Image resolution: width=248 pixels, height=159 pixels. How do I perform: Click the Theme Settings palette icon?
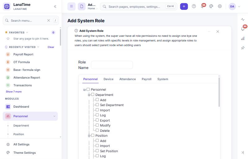tap(8, 153)
